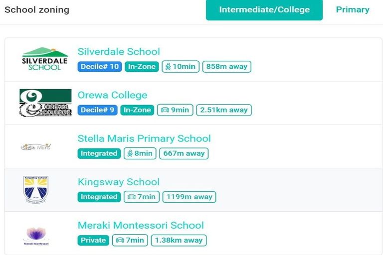Open the Silverdale School link
Image resolution: width=383 pixels, height=255 pixels.
tap(119, 52)
